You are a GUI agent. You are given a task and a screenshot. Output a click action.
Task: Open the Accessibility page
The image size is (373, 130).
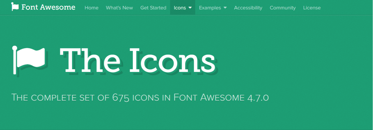(248, 8)
